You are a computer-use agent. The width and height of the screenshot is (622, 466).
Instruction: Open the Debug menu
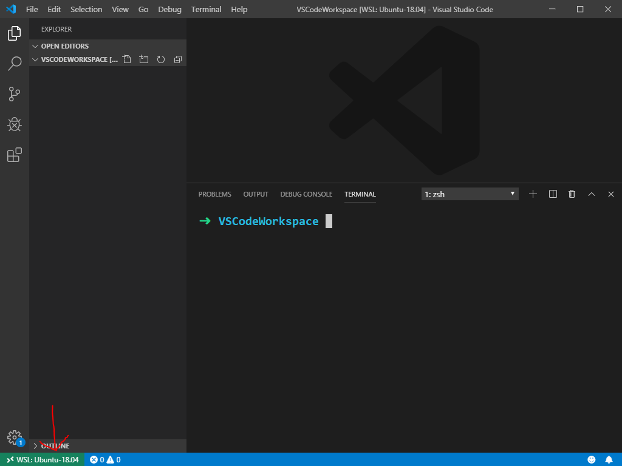[170, 9]
